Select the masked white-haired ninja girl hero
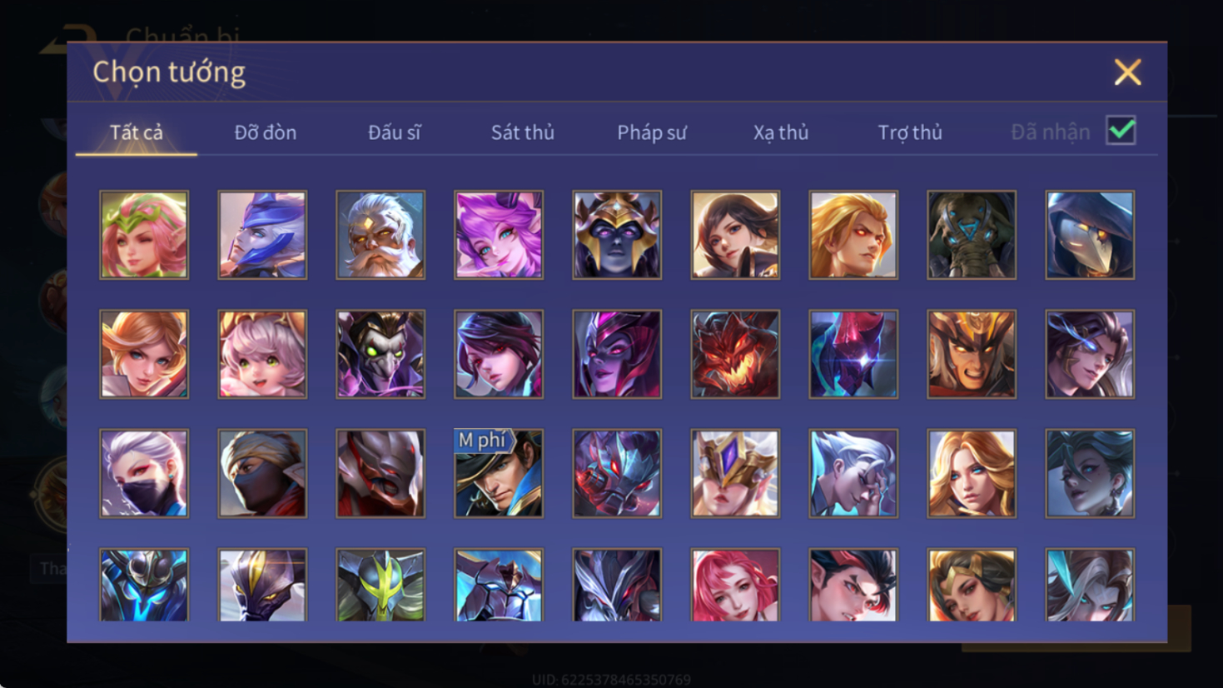Viewport: 1223px width, 688px height. [144, 473]
